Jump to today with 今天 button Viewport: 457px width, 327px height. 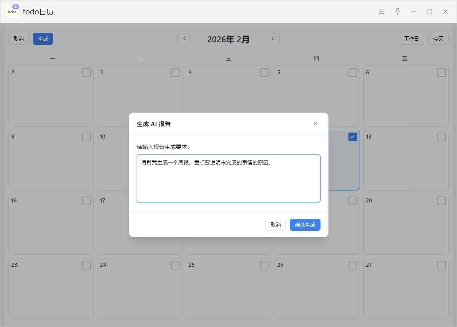[x=438, y=39]
